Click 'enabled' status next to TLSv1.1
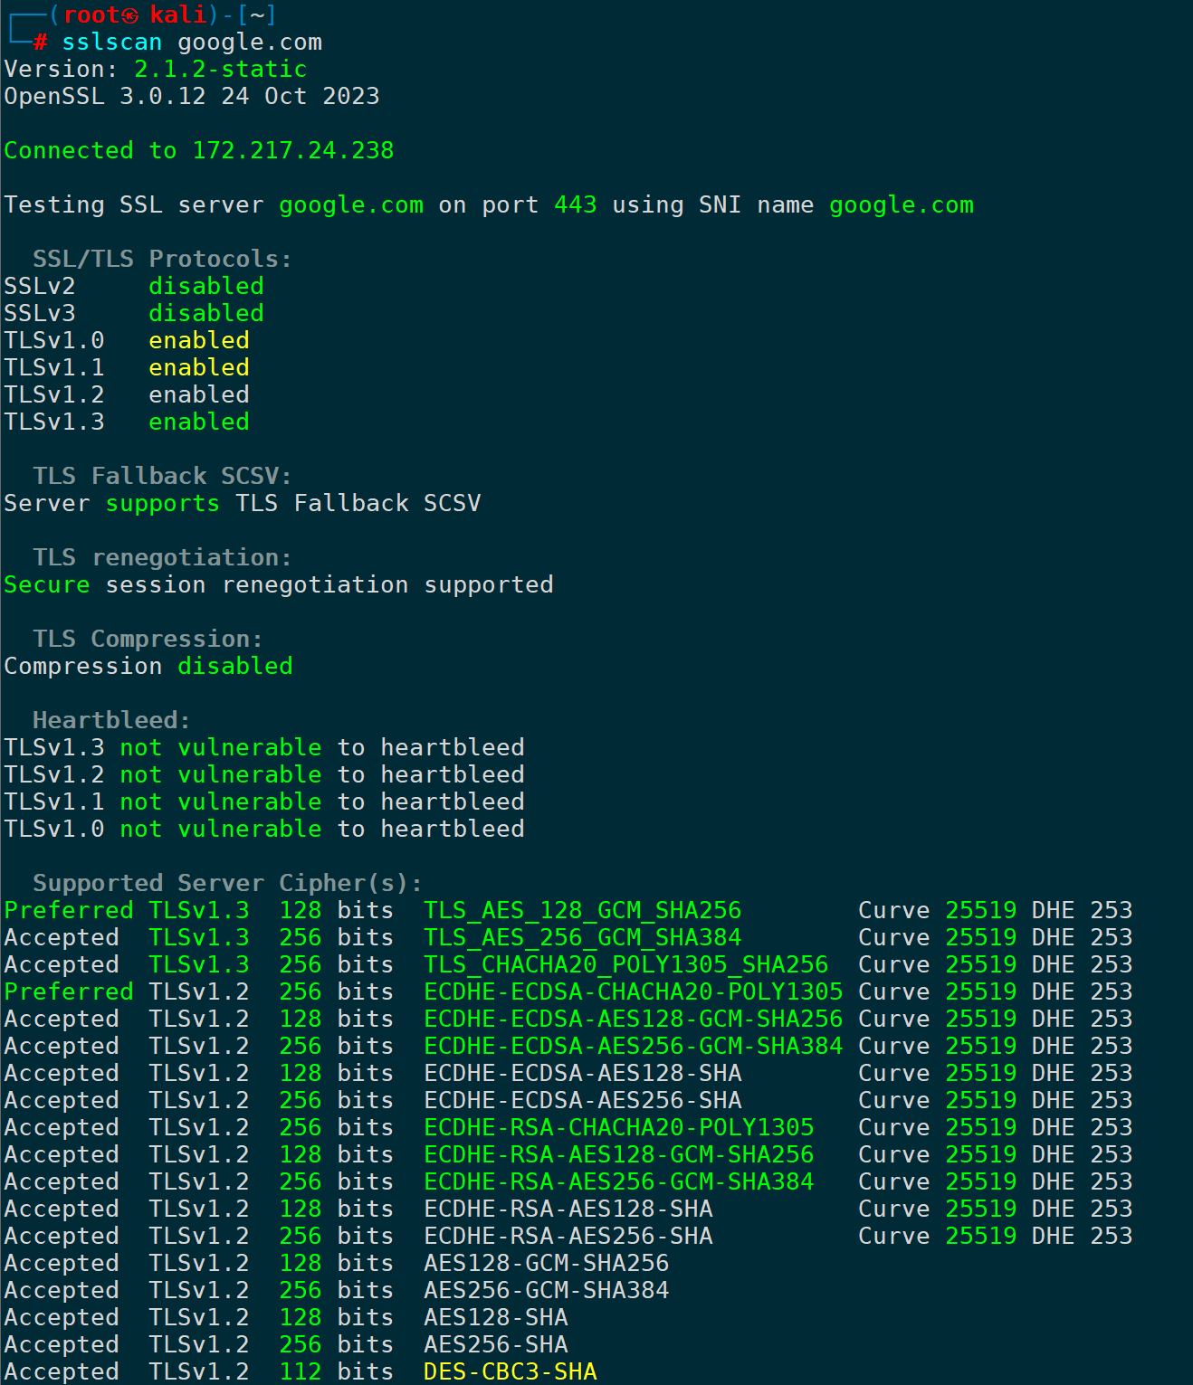The width and height of the screenshot is (1193, 1385). tap(199, 368)
